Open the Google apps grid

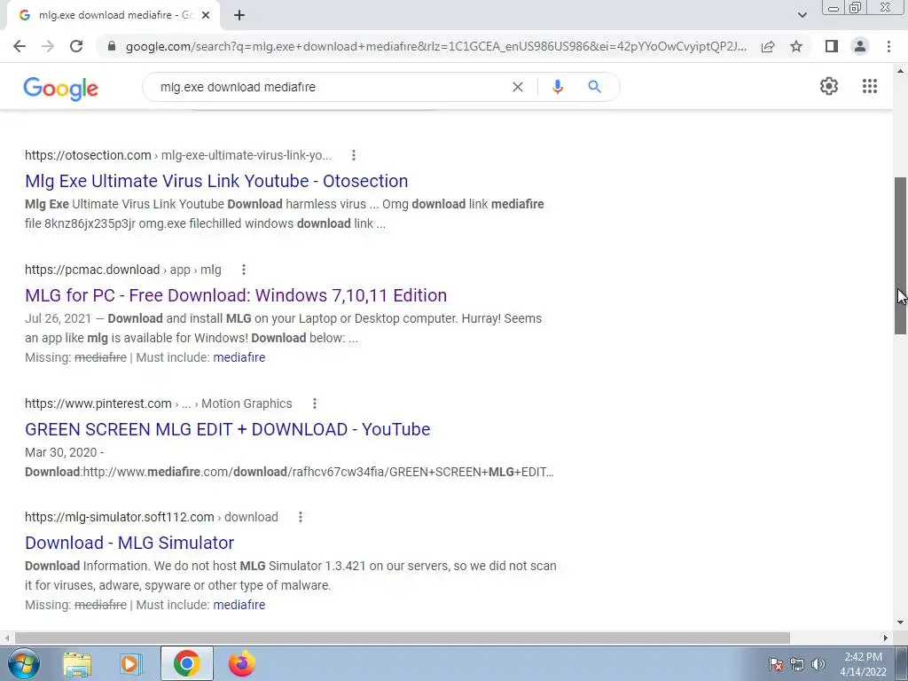click(869, 86)
